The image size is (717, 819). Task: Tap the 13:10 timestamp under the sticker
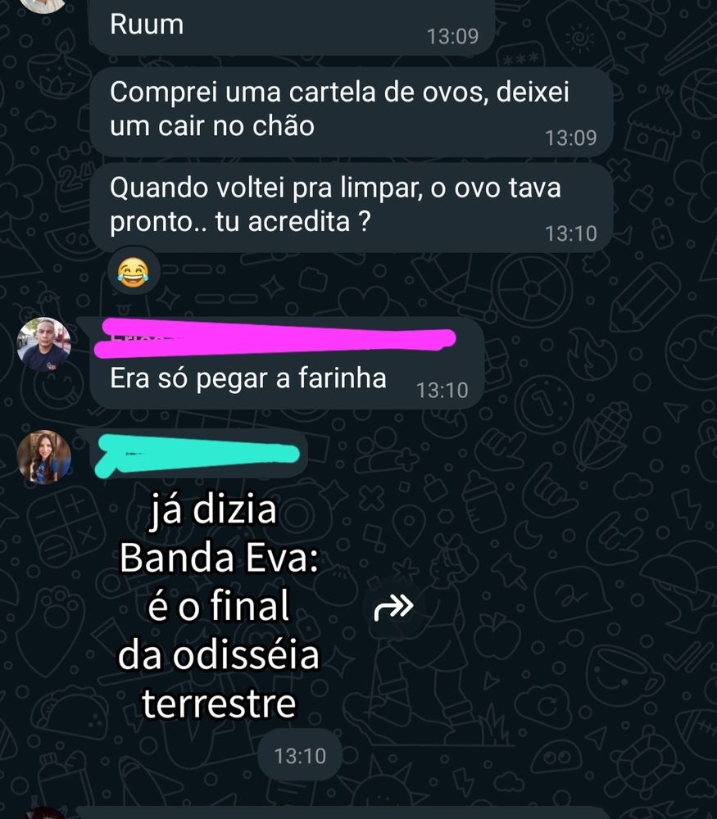pyautogui.click(x=301, y=756)
